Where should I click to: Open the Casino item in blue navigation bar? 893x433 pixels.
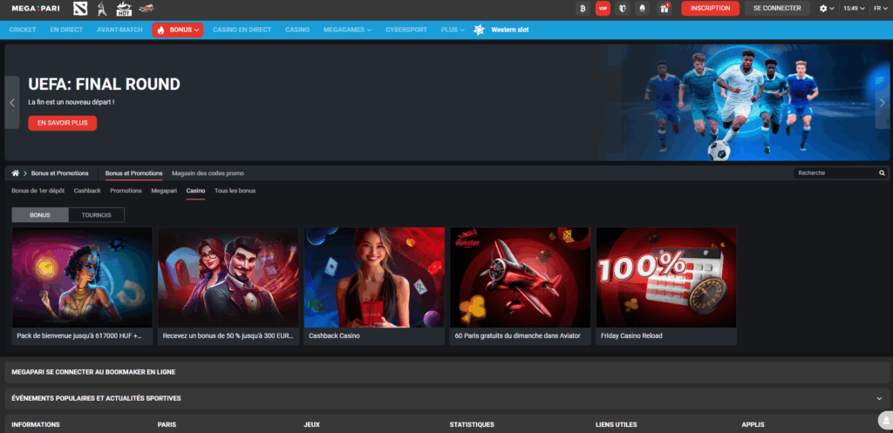(297, 30)
